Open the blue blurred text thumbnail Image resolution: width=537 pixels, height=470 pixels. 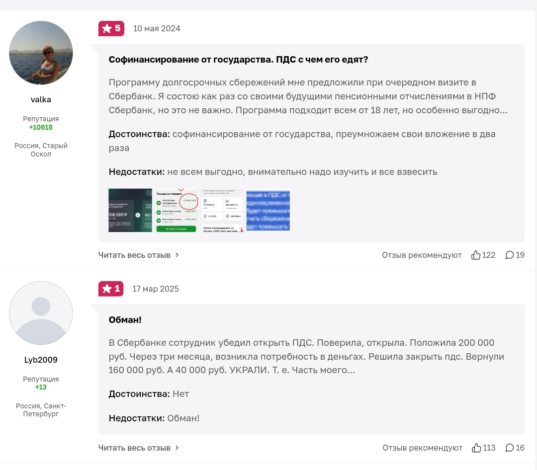pyautogui.click(x=268, y=210)
